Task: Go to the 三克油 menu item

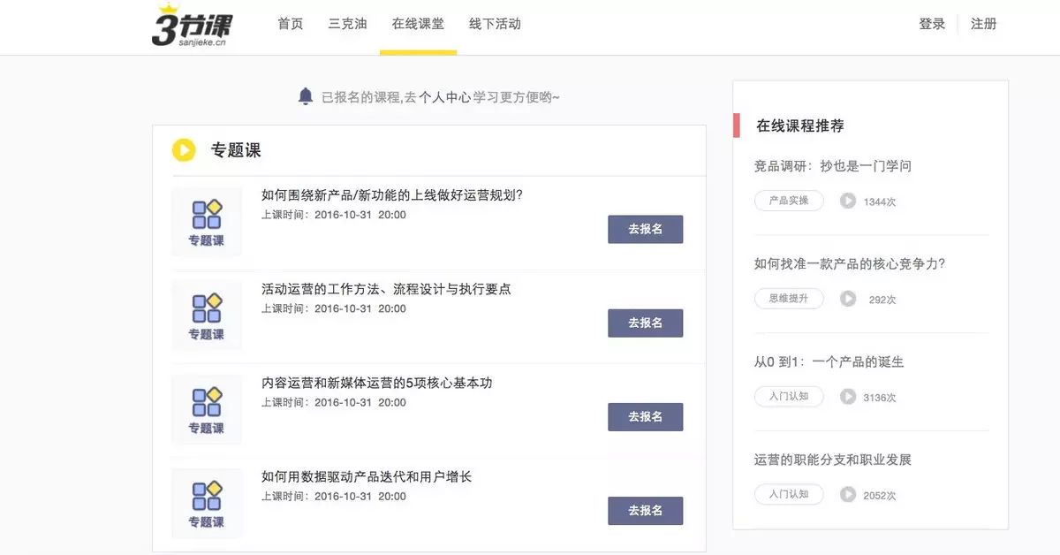Action: pyautogui.click(x=347, y=24)
